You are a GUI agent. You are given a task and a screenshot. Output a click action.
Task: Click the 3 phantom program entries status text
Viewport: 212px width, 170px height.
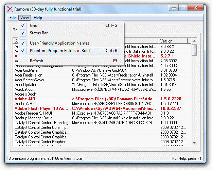(46, 158)
